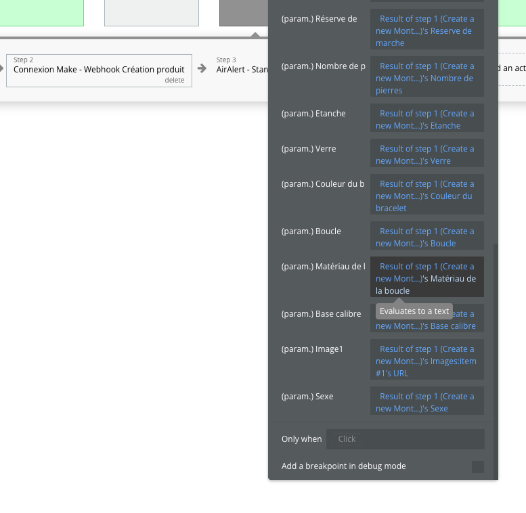Click the '(param.) Base calibre' label

(x=321, y=313)
